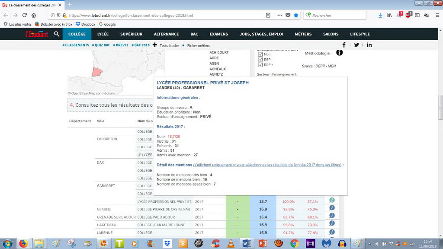The image size is (443, 249).
Task: Open the Windows Start menu
Action: 7,243
